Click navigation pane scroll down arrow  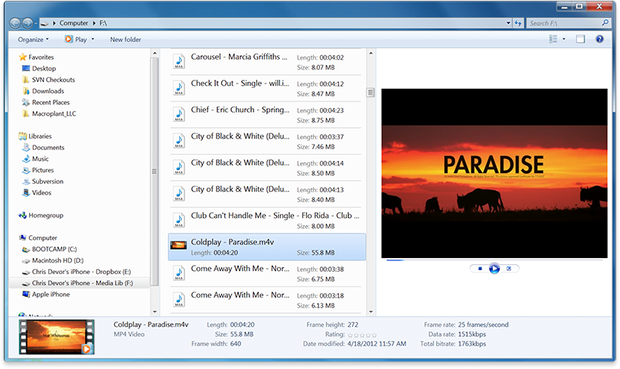155,312
